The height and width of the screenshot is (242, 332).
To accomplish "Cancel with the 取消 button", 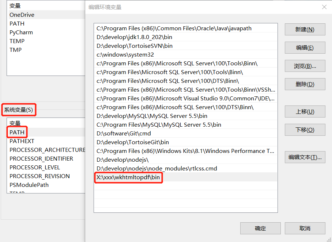I will 305,228.
